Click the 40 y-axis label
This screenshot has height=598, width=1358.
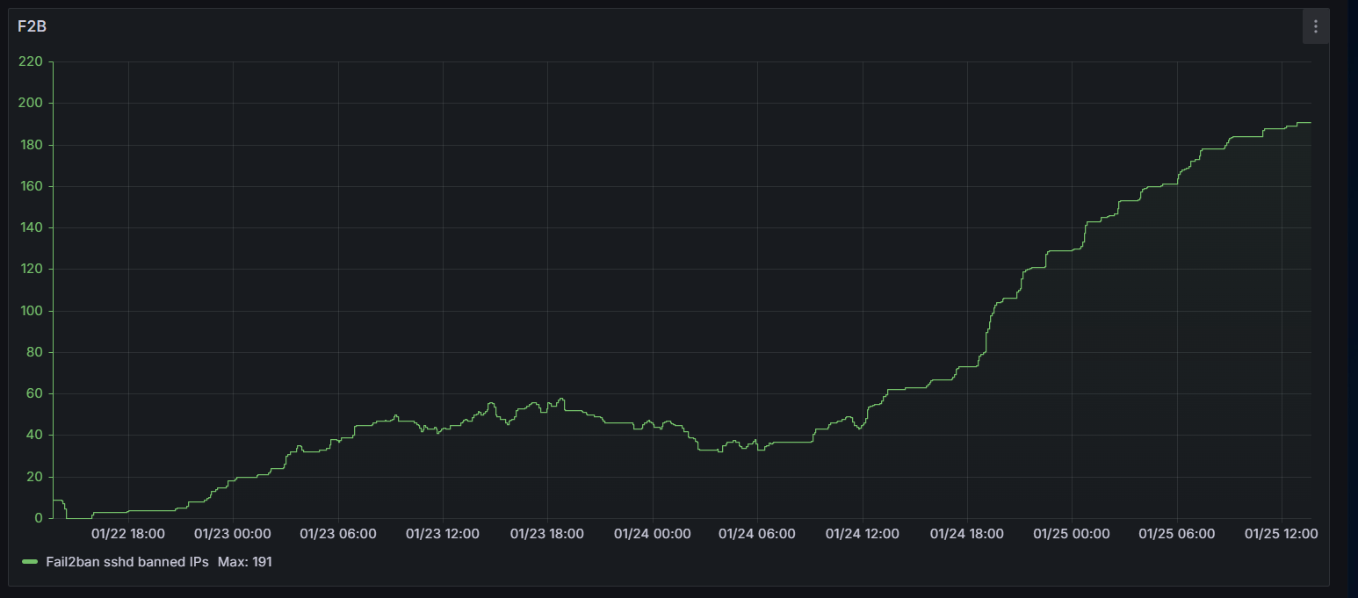coord(33,435)
